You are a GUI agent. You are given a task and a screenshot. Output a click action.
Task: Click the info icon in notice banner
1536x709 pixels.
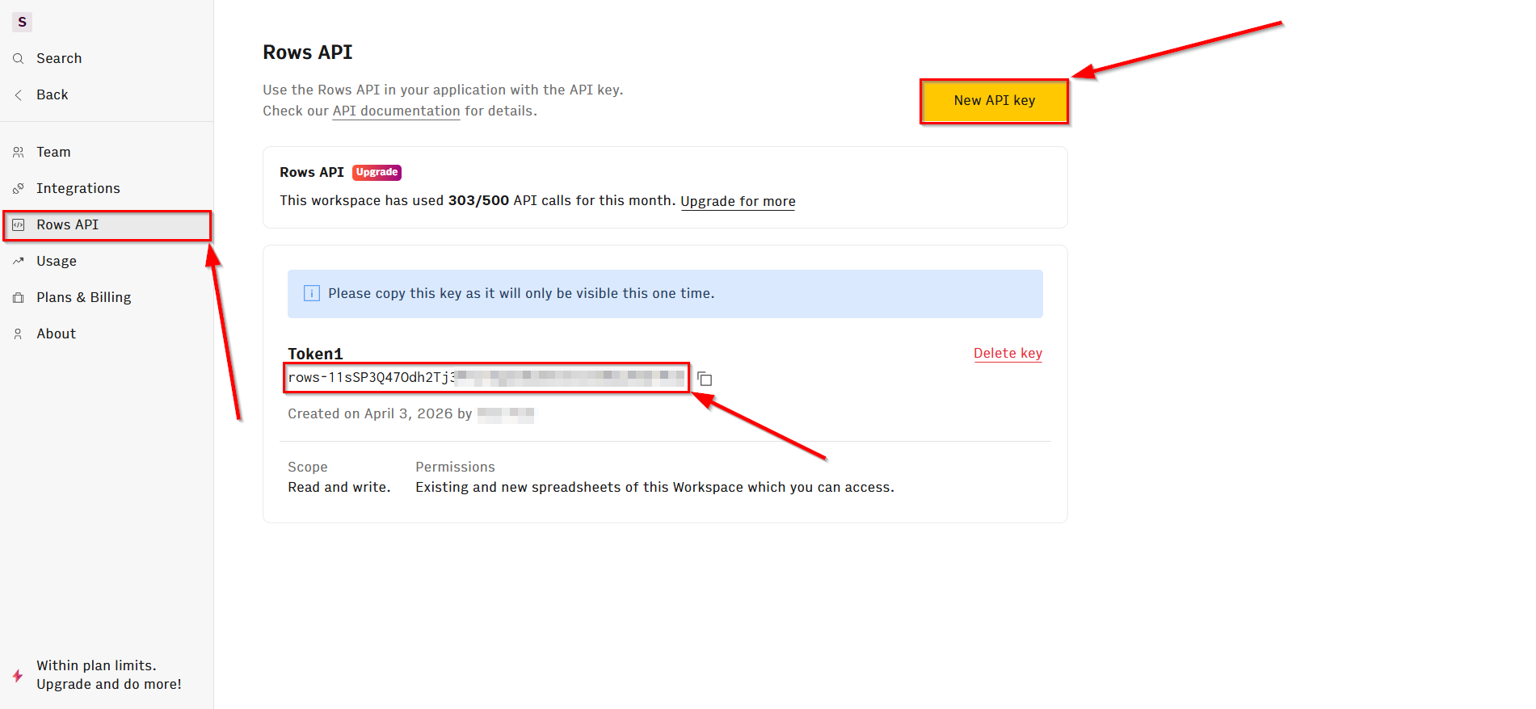(x=311, y=293)
